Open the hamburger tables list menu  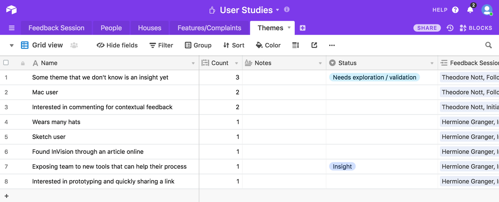click(12, 28)
